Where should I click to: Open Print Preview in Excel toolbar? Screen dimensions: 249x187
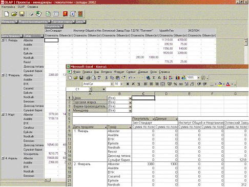coord(94,78)
